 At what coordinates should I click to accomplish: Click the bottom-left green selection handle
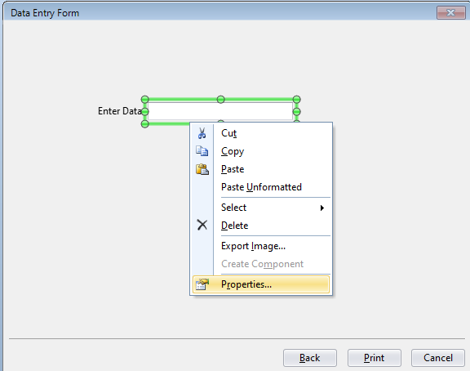point(144,123)
